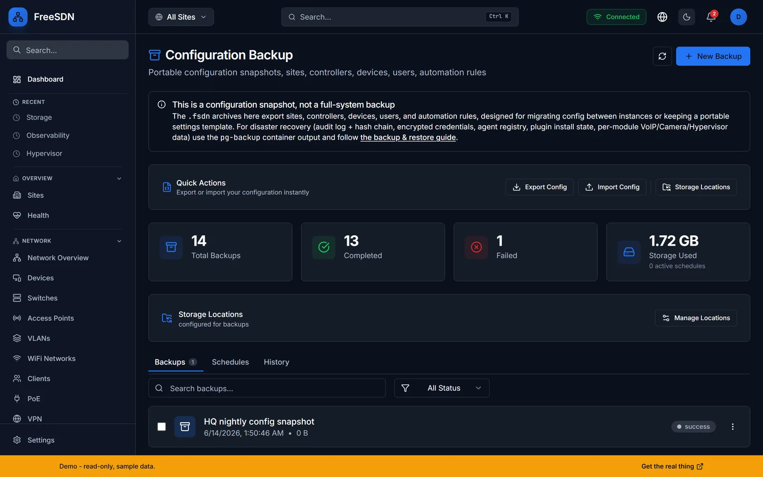The height and width of the screenshot is (477, 763).
Task: Click the Failed X-circle icon
Action: pos(476,247)
